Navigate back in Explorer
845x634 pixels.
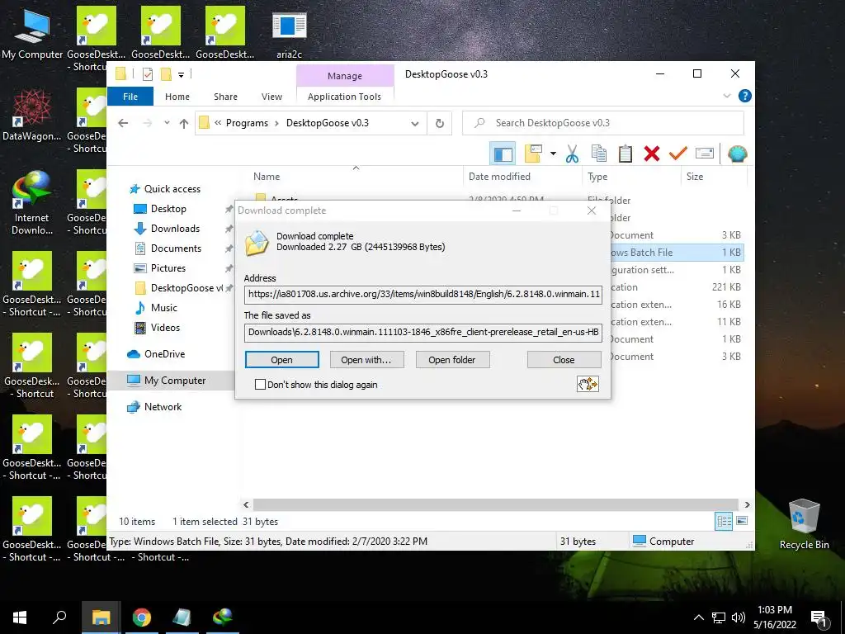click(123, 124)
